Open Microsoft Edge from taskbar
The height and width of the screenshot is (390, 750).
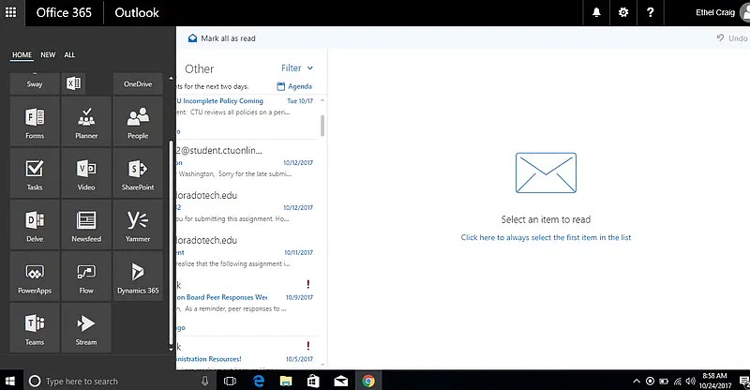pyautogui.click(x=259, y=381)
